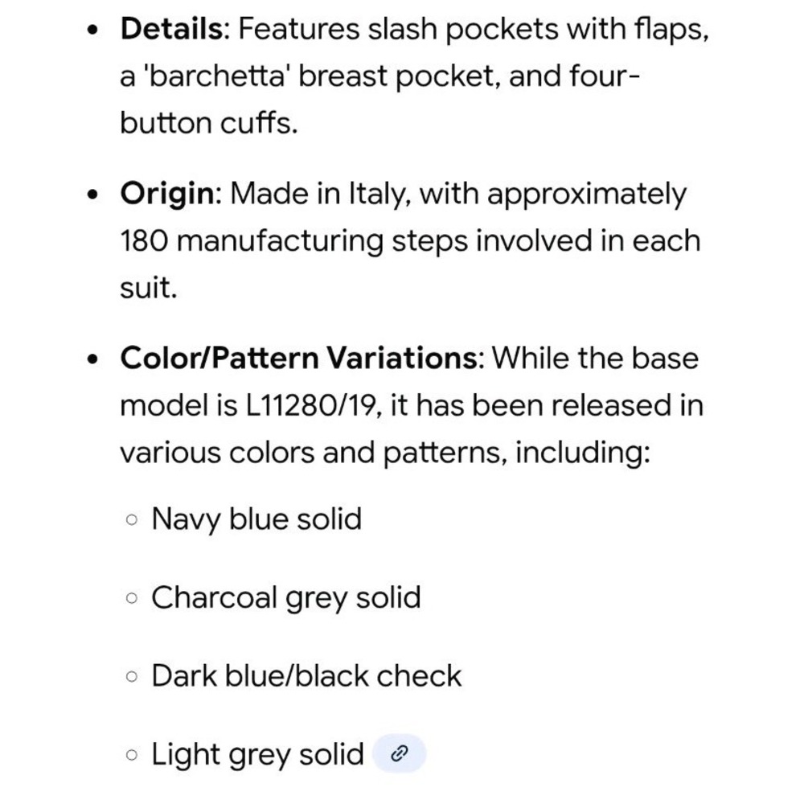Click the hollow bullet before Dark blue/black check

click(132, 676)
